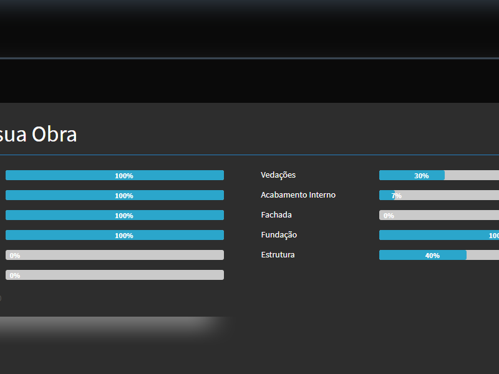Select the fourth 100% bar in left column
This screenshot has width=499, height=374.
click(x=115, y=235)
